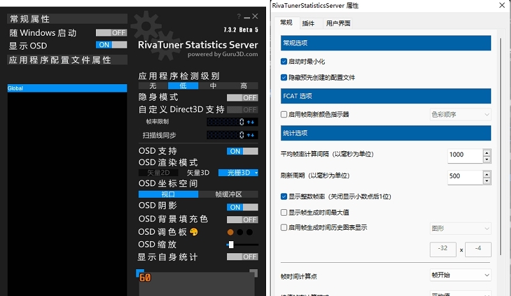
Task: Click powered by Guru3D.com text
Action: tap(223, 54)
